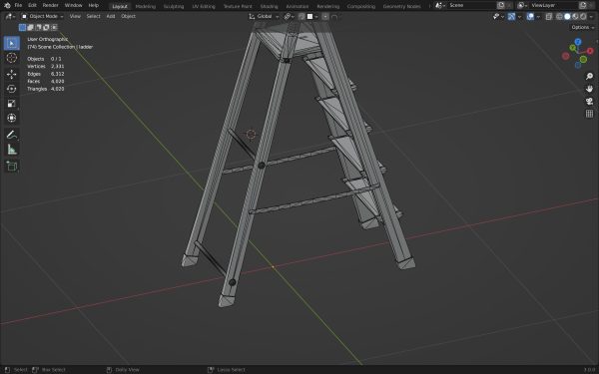Open the Edit menu
The image size is (599, 374).
tap(32, 5)
